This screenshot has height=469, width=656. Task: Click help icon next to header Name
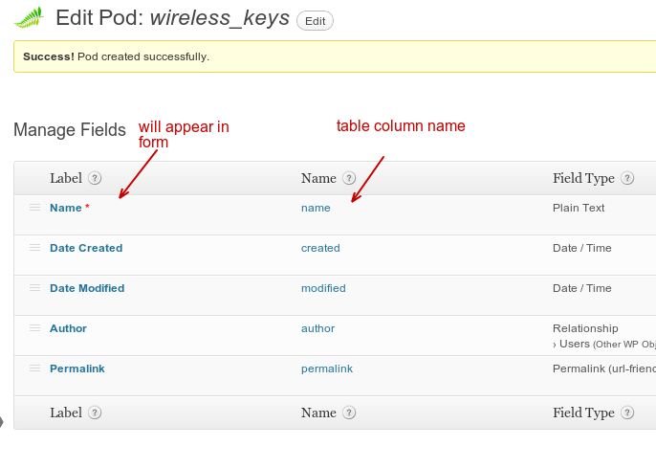tap(349, 178)
